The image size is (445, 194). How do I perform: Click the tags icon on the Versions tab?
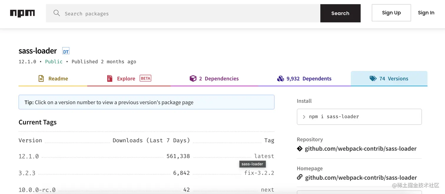tap(373, 78)
